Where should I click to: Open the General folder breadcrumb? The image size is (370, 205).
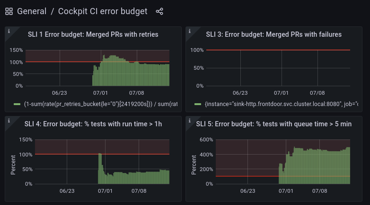[x=32, y=11]
